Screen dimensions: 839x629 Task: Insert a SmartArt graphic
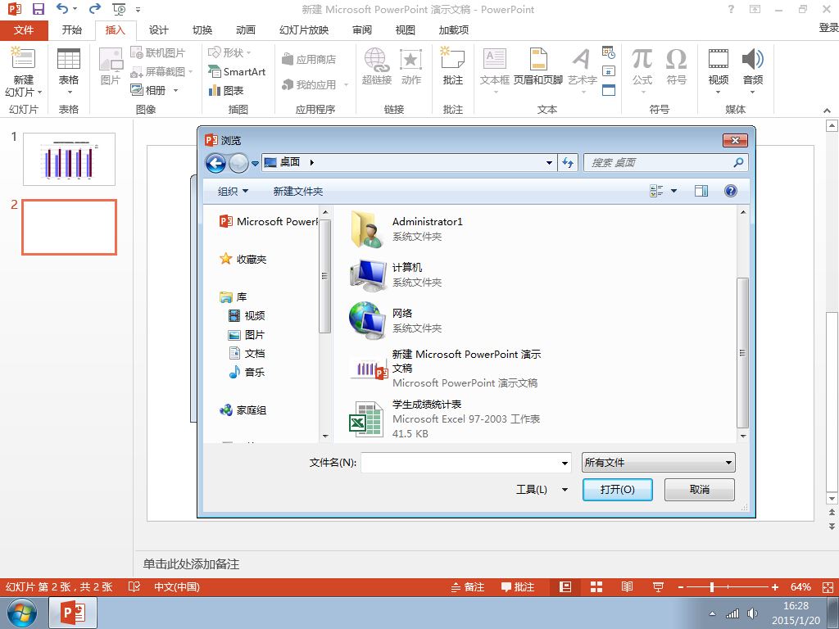click(x=237, y=71)
